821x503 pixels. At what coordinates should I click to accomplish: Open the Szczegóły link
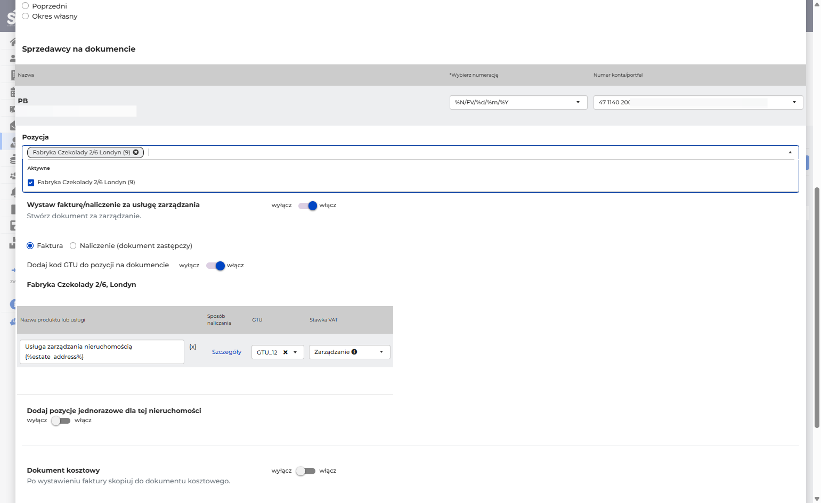226,352
